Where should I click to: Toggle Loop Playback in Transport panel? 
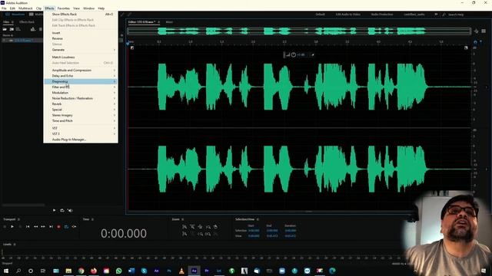point(66,227)
